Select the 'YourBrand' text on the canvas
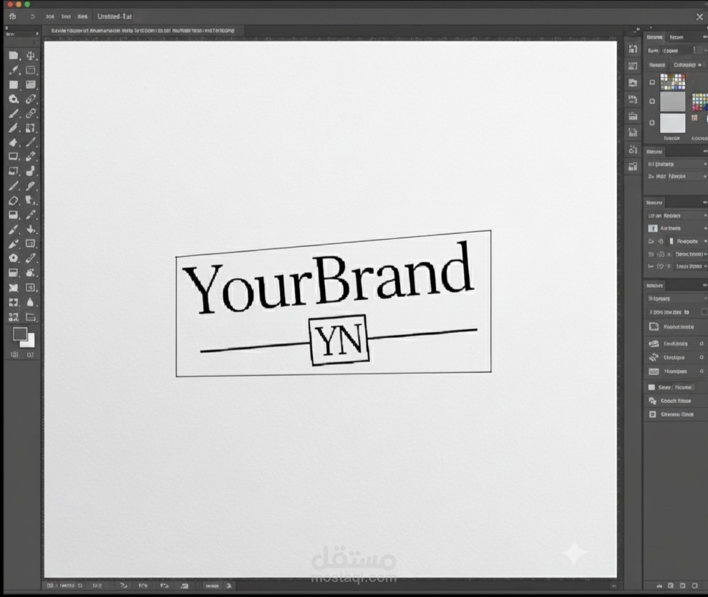Image resolution: width=708 pixels, height=597 pixels. pos(329,278)
